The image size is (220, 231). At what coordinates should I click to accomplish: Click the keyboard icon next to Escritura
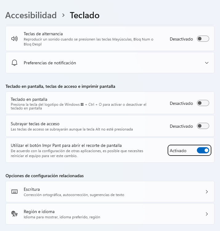point(14,192)
